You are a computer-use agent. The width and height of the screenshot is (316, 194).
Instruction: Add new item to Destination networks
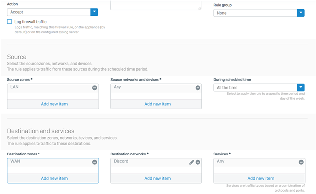[158, 178]
